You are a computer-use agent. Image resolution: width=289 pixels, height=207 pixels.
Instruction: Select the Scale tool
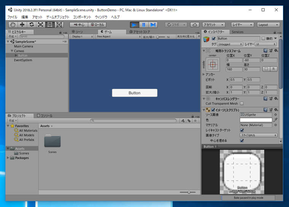click(x=41, y=25)
